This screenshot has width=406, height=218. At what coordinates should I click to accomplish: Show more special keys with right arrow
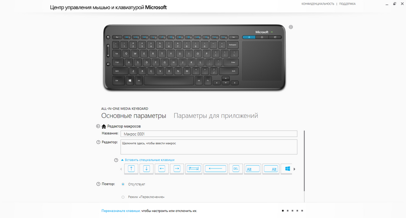(x=294, y=169)
